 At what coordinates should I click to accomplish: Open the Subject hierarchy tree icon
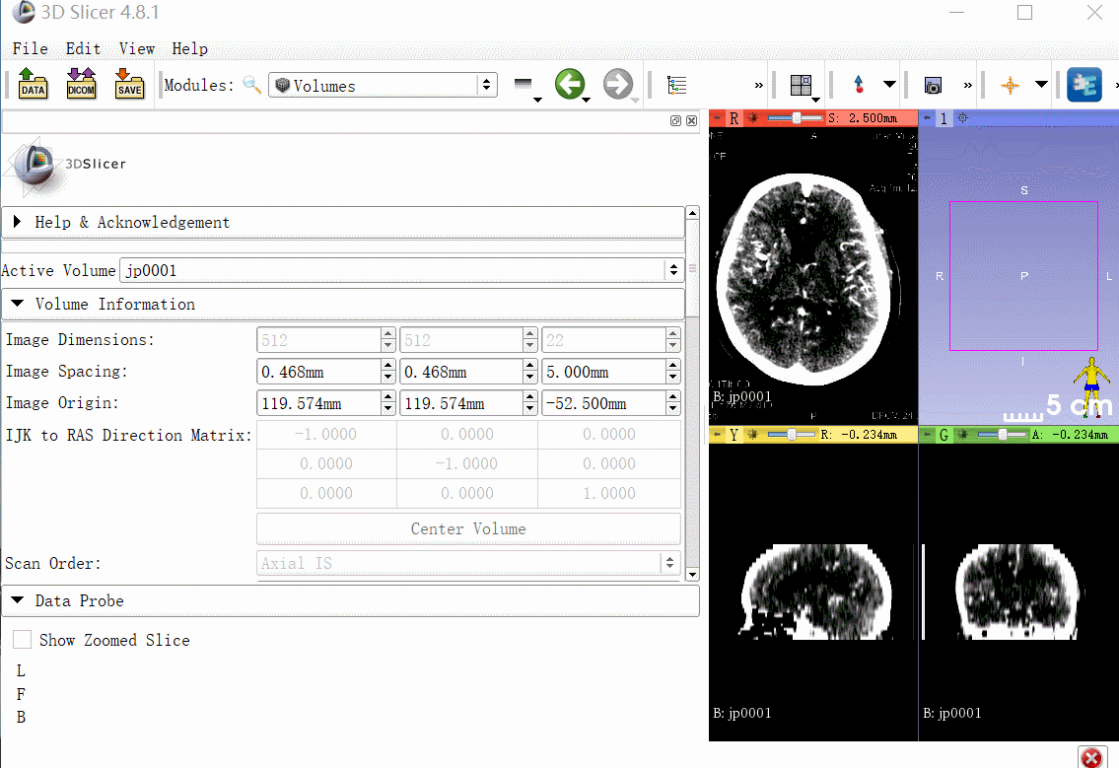(x=676, y=86)
